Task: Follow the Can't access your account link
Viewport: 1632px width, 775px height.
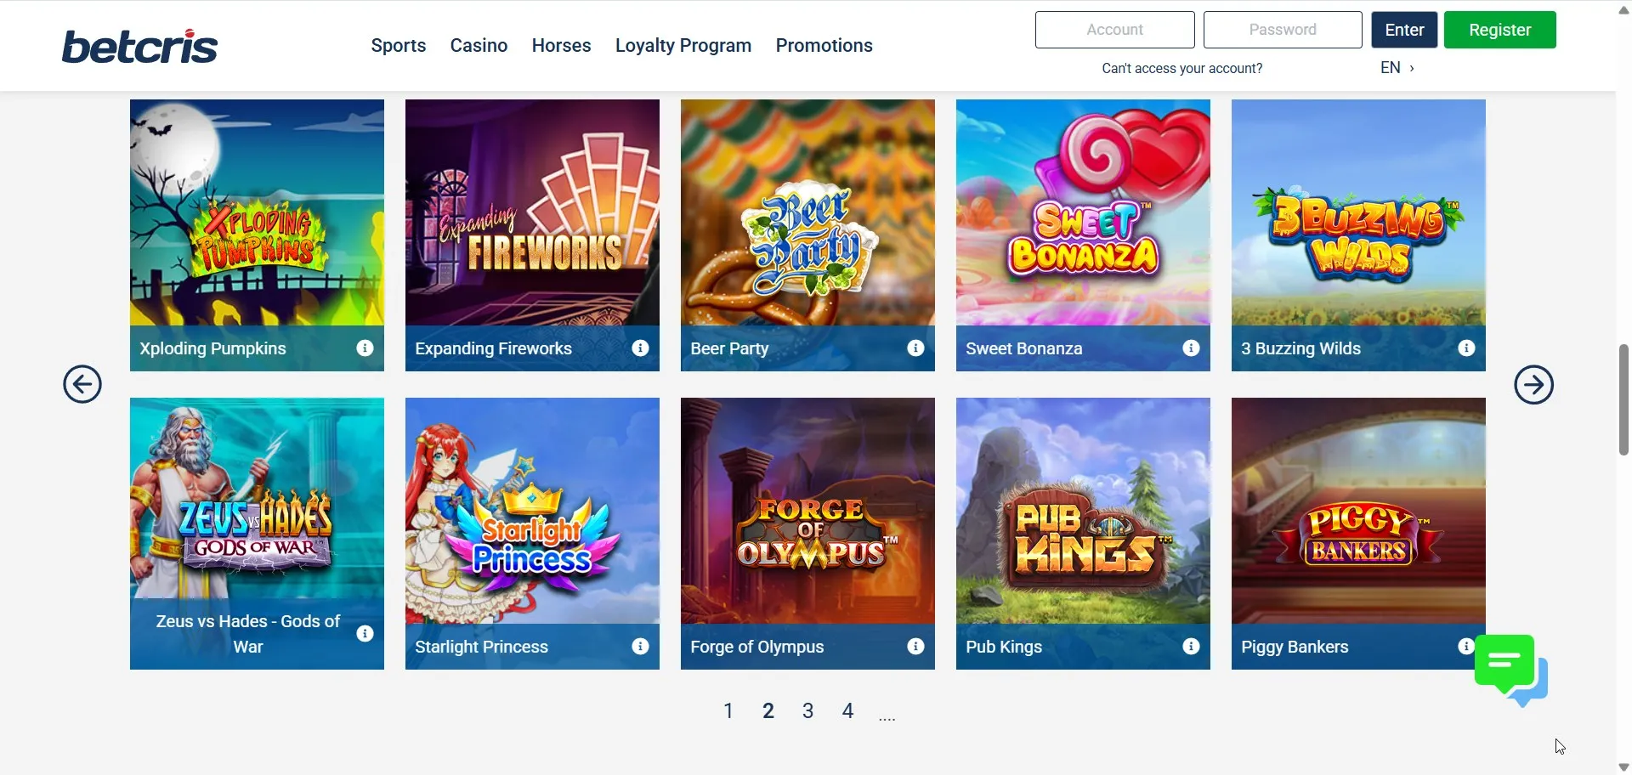Action: [1181, 68]
